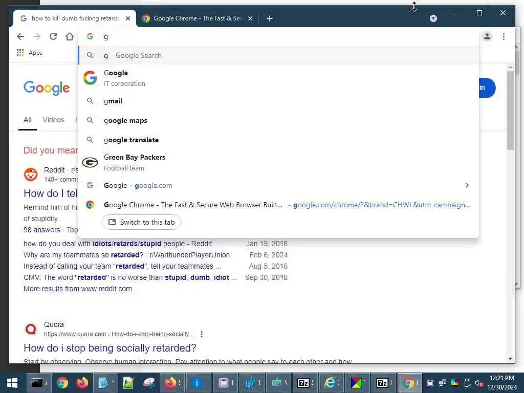Open the 7-Zip taskbar icon left of Internet Explorer
524x393 pixels.
point(304,383)
